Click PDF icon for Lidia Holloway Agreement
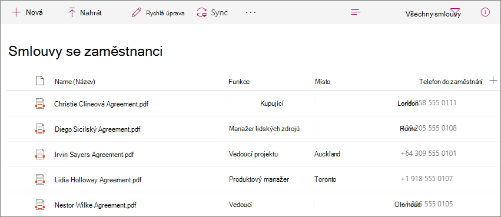The height and width of the screenshot is (217, 501). tap(39, 179)
